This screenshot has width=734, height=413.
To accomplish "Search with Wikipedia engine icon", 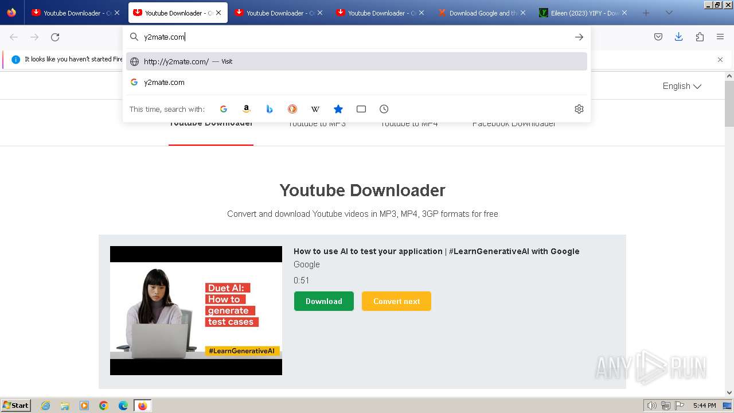I will tap(315, 109).
